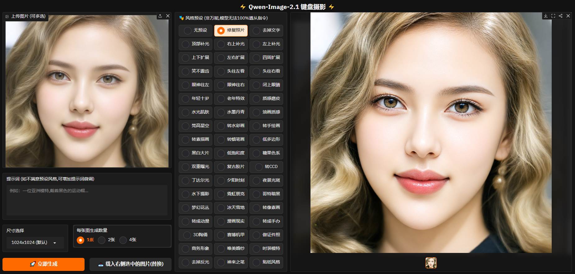Select 1张 images per generation
This screenshot has height=274, width=575.
coord(85,240)
